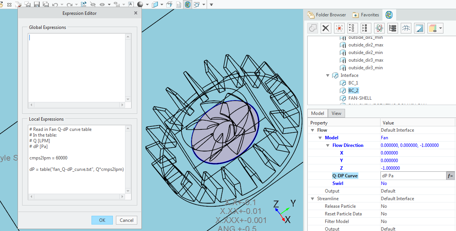Screen dimensions: 456x231
Task: Switch to the View tab
Action: pos(336,113)
